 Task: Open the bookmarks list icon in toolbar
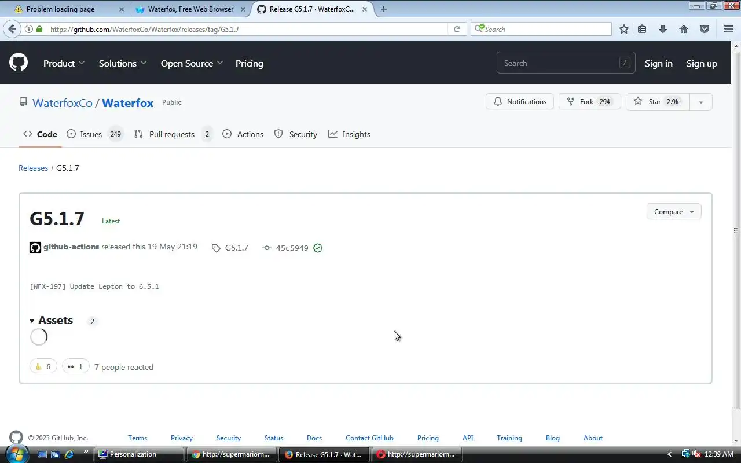[642, 29]
